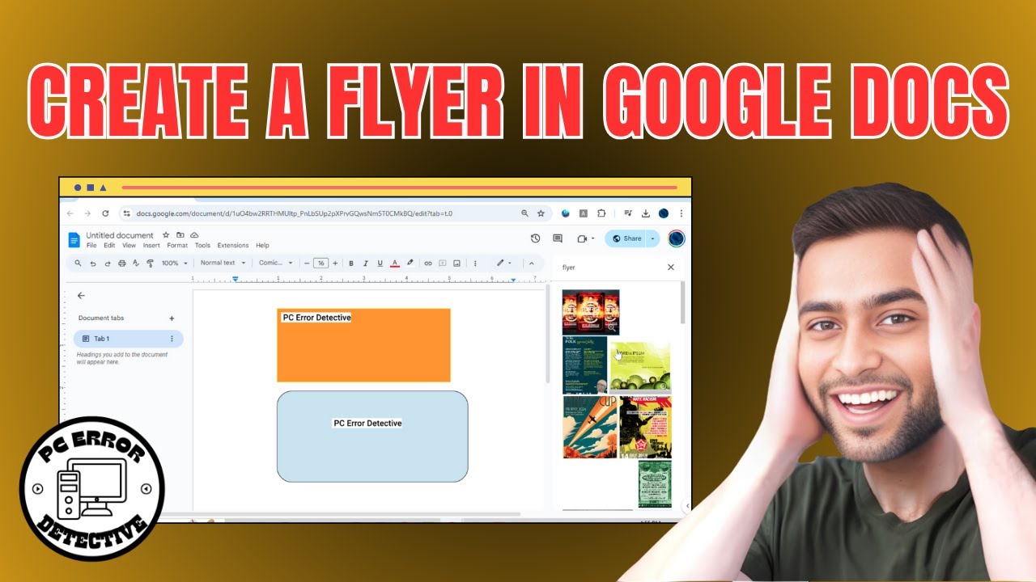
Task: Open the 100% zoom dropdown
Action: coord(174,263)
